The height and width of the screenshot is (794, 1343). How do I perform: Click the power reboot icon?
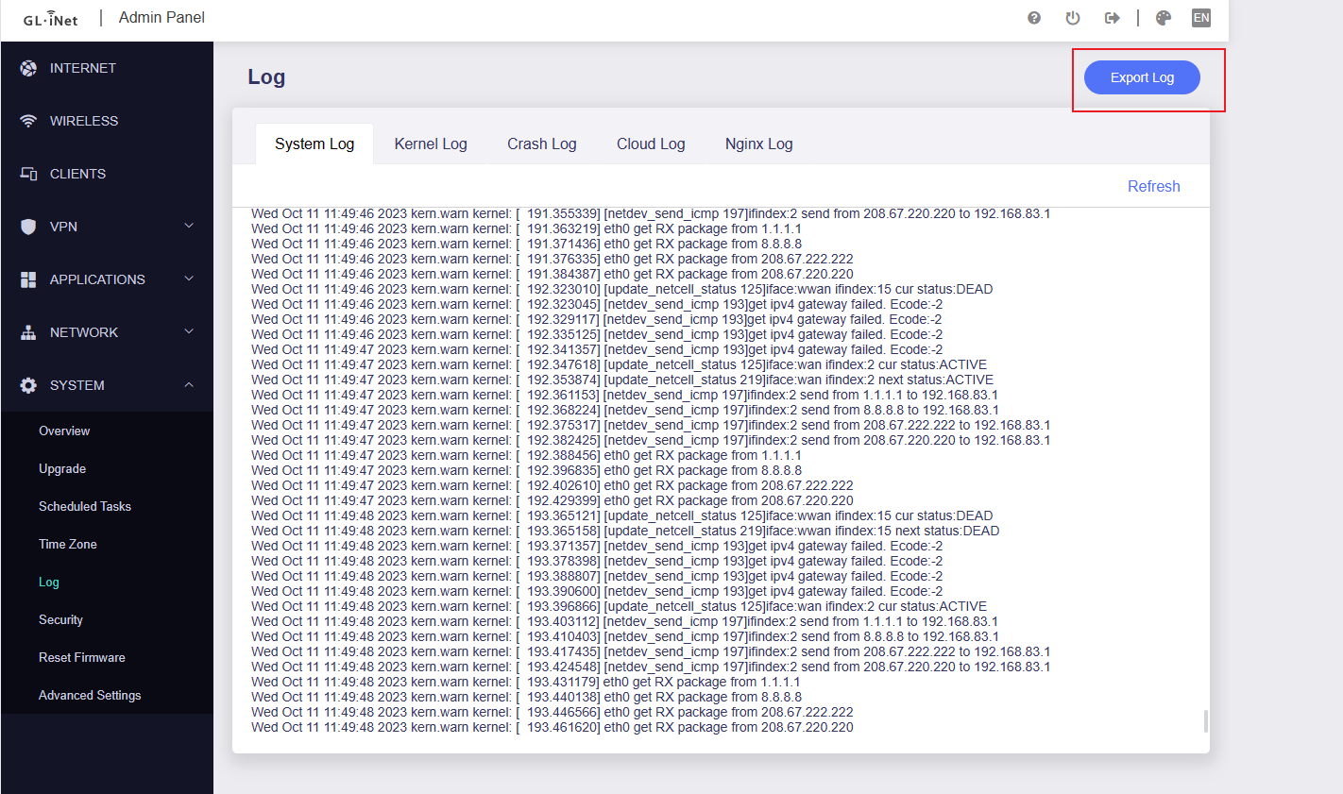click(x=1072, y=18)
